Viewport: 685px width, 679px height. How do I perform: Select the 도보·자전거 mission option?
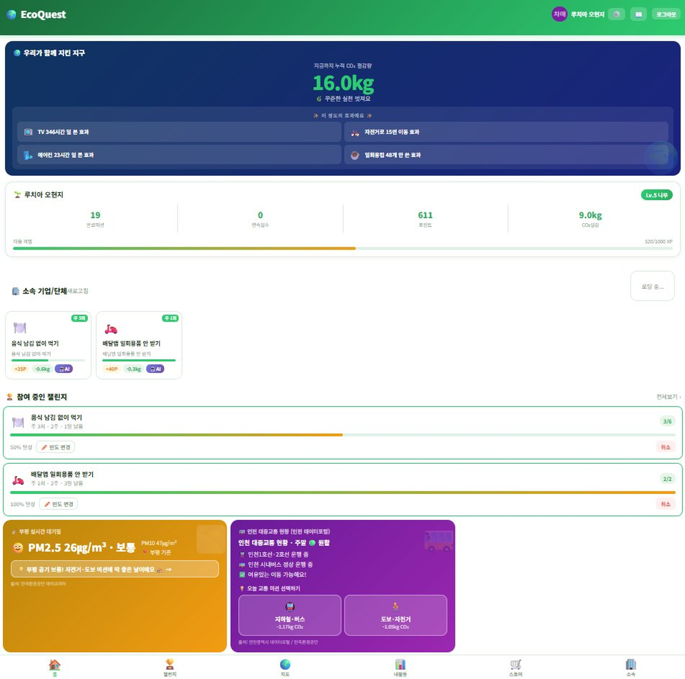pos(396,615)
